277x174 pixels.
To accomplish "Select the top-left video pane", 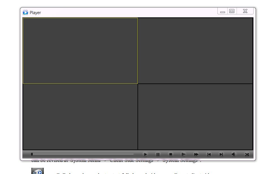I will click(80, 51).
